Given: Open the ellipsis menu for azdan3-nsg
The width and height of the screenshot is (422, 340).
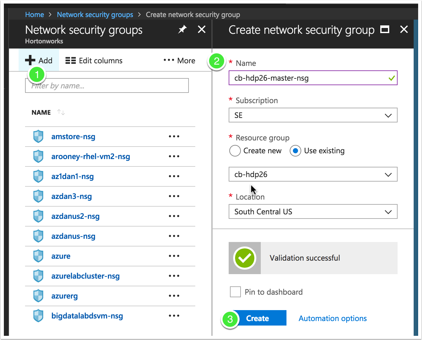Looking at the screenshot, I should [x=174, y=196].
